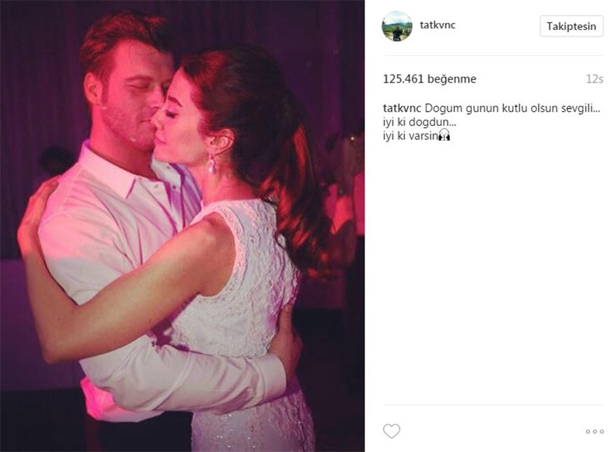The height and width of the screenshot is (452, 616).
Task: View the 125.461 beğenme likes list
Action: (429, 79)
